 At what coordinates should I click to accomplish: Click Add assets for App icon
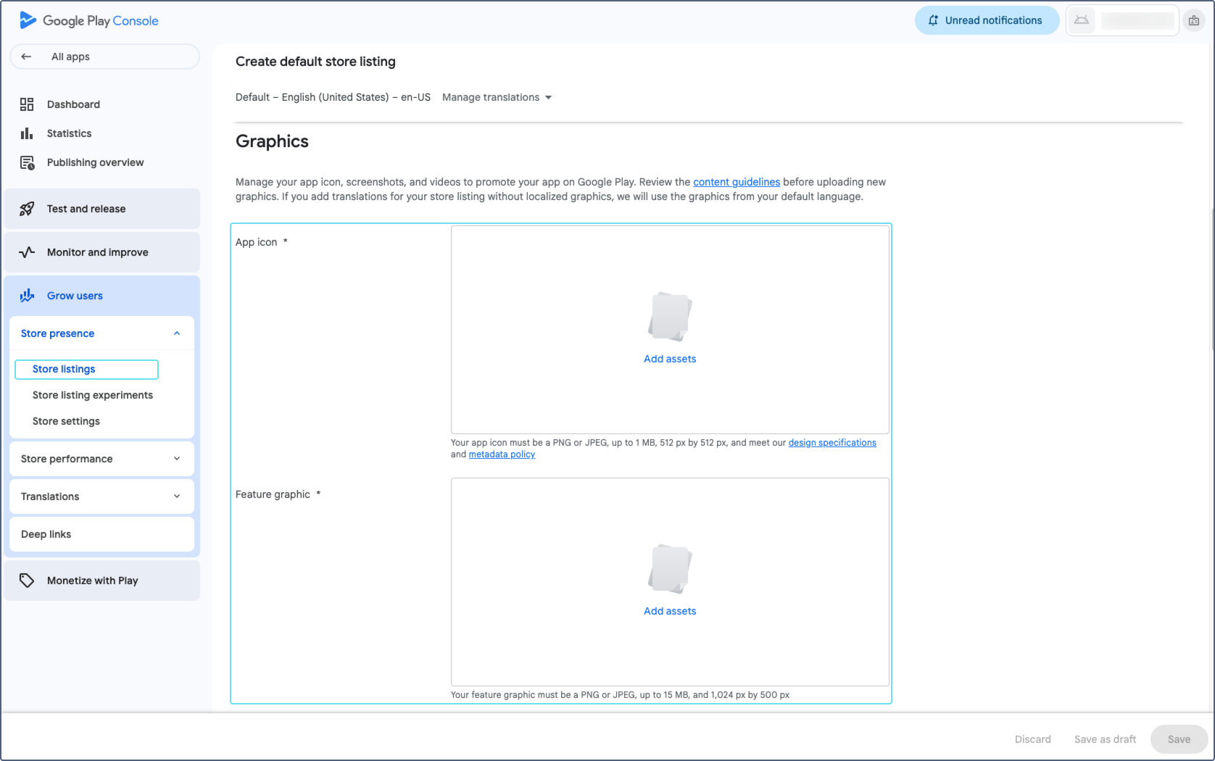(x=670, y=359)
